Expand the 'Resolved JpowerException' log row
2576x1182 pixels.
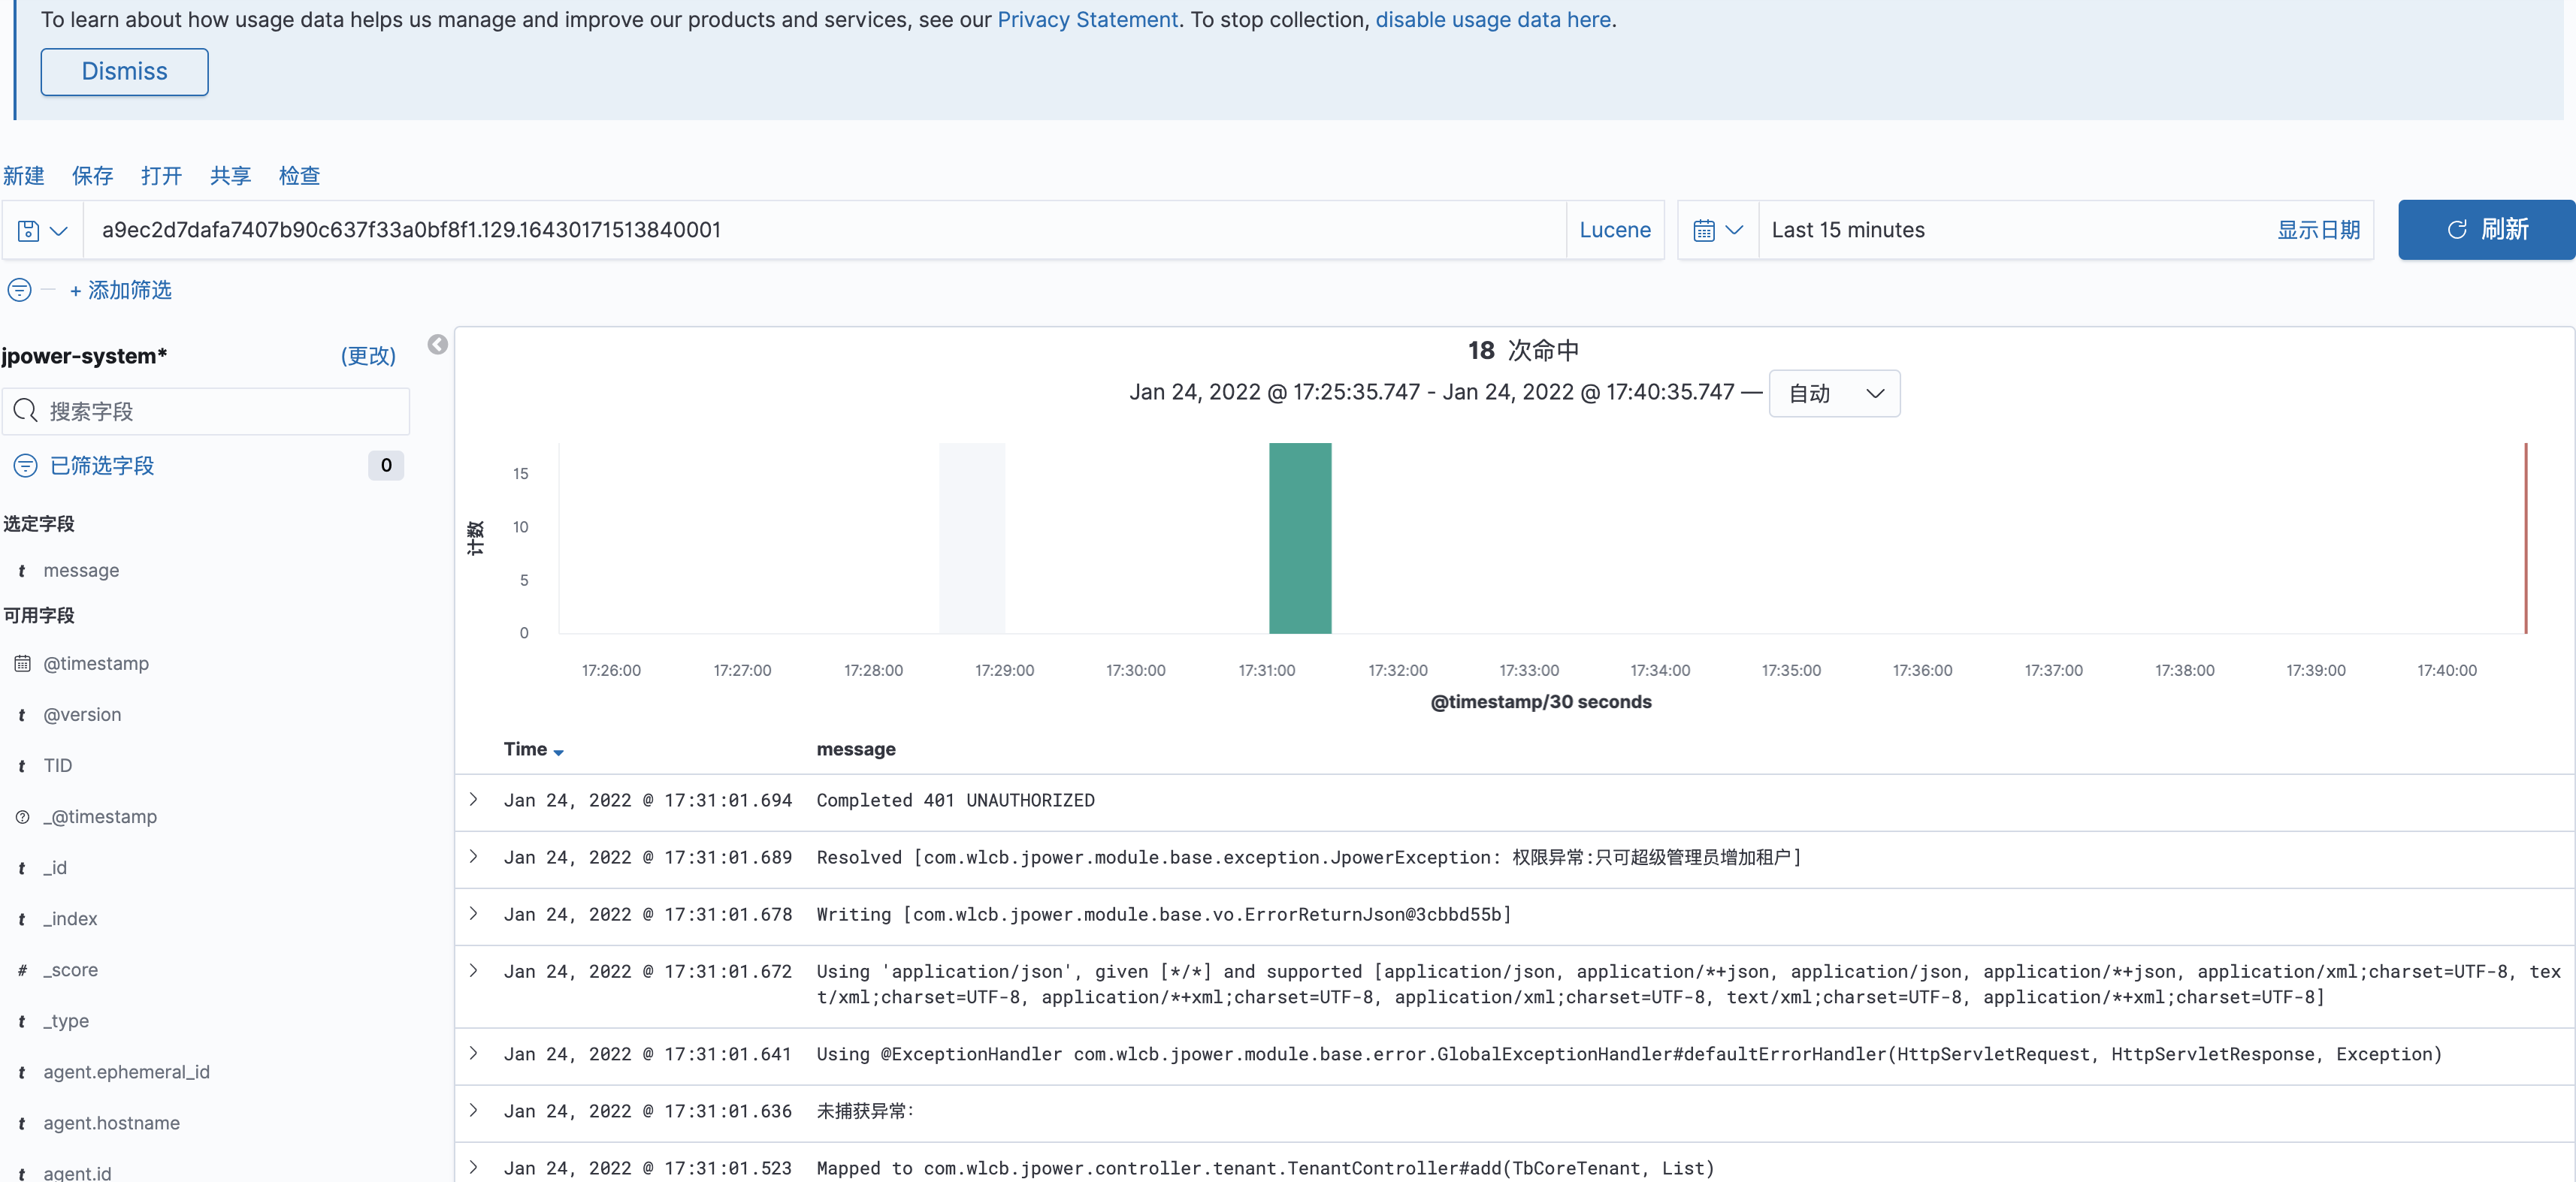(x=474, y=856)
